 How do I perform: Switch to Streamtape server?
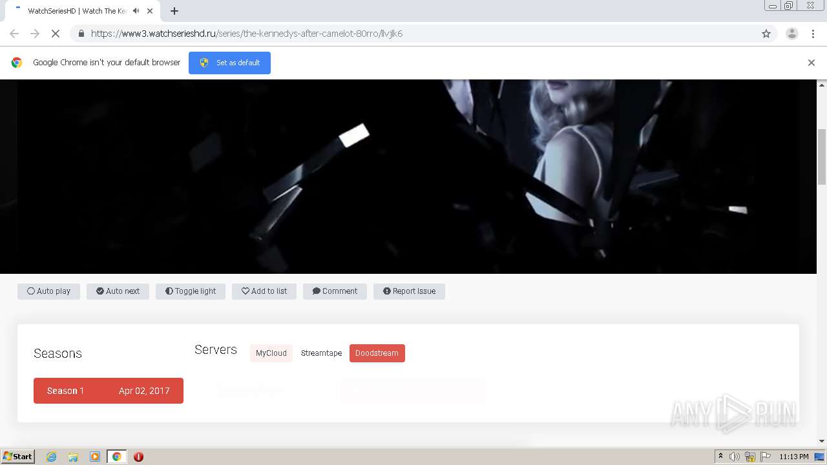click(321, 353)
